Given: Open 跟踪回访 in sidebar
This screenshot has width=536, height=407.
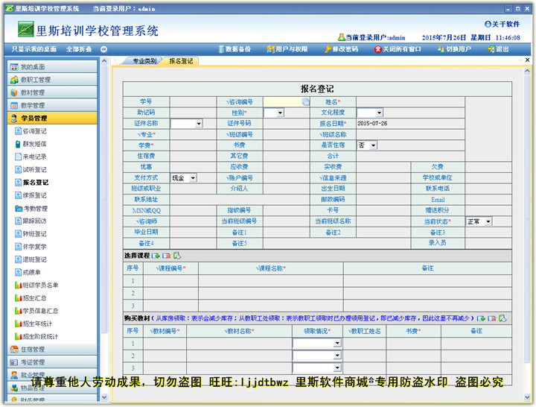Looking at the screenshot, I should tap(31, 221).
